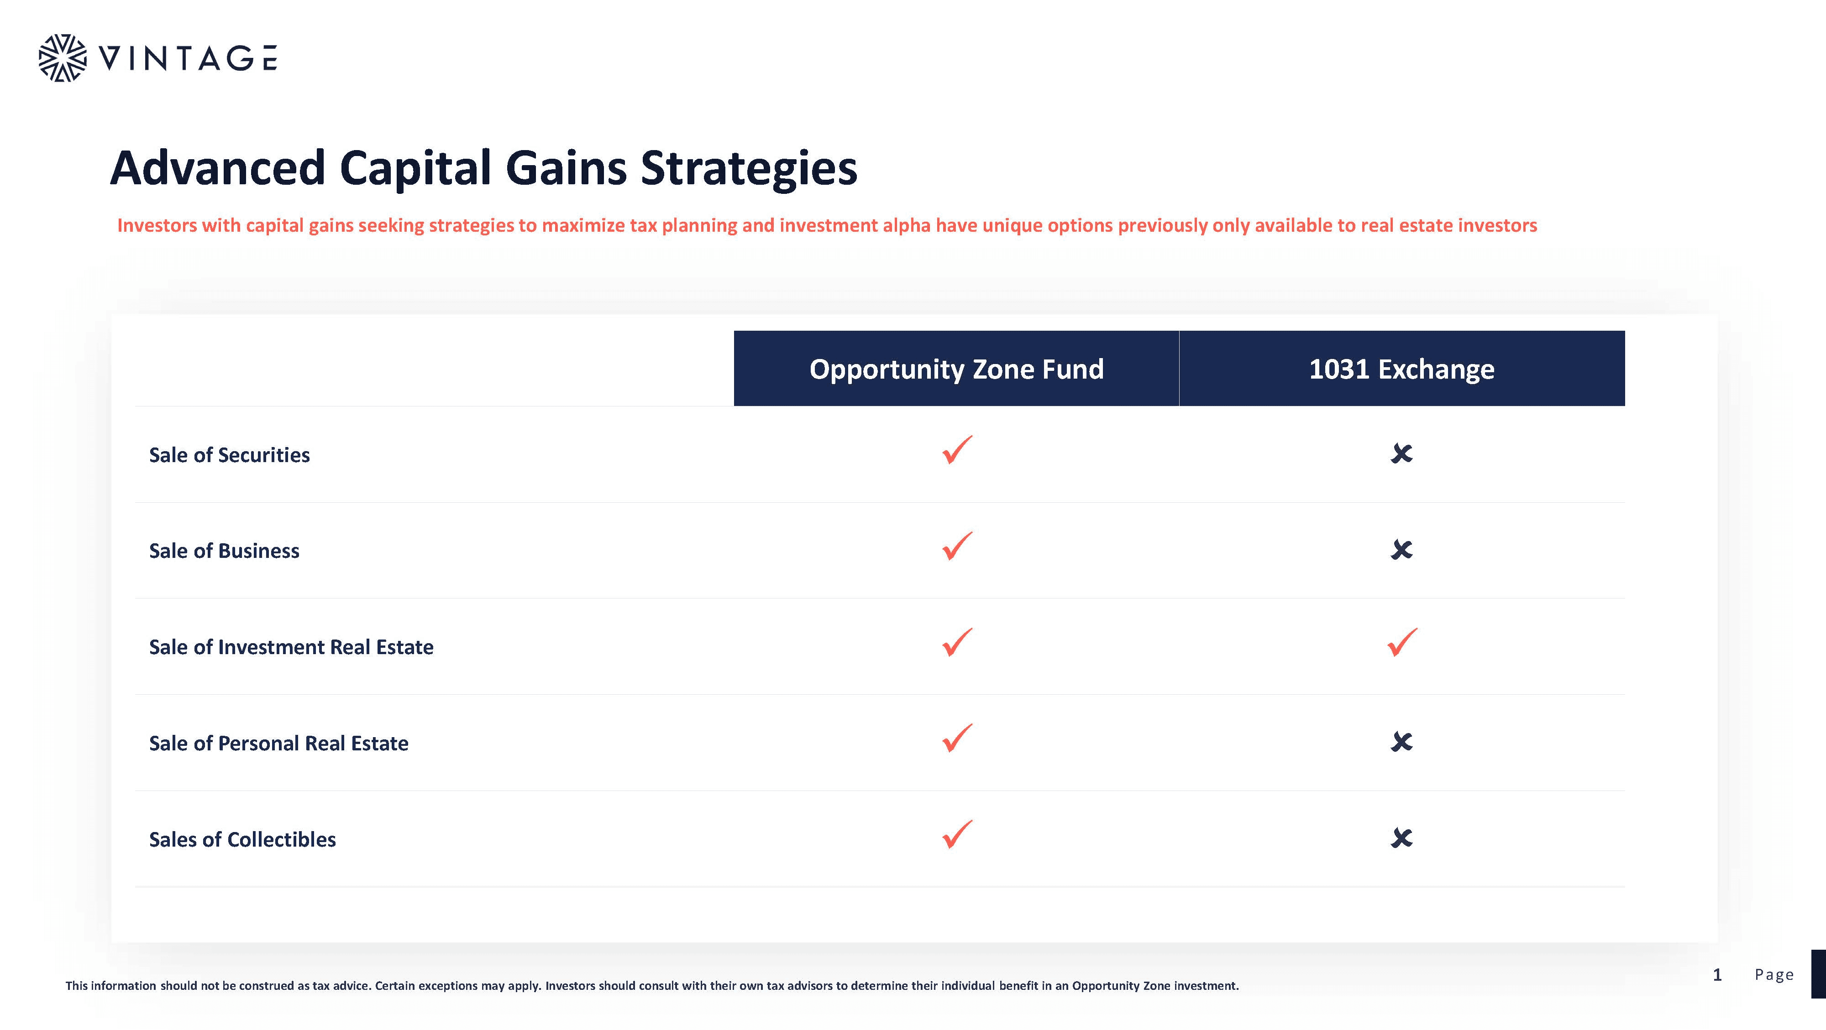Viewport: 1826px width, 1030px height.
Task: Click the Sales of Collectibles row label
Action: tap(242, 839)
